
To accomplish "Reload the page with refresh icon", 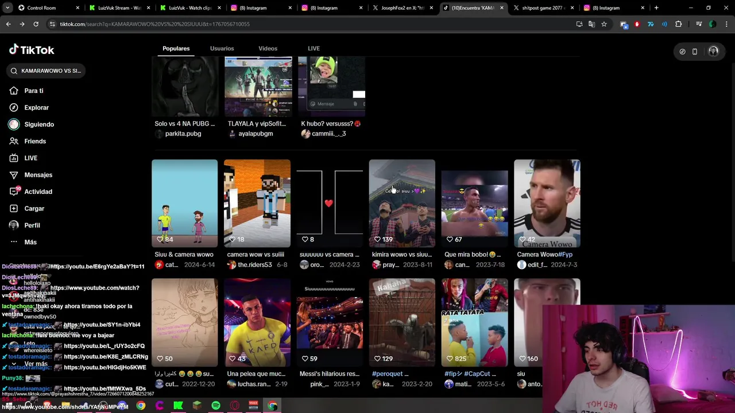I will (x=36, y=24).
